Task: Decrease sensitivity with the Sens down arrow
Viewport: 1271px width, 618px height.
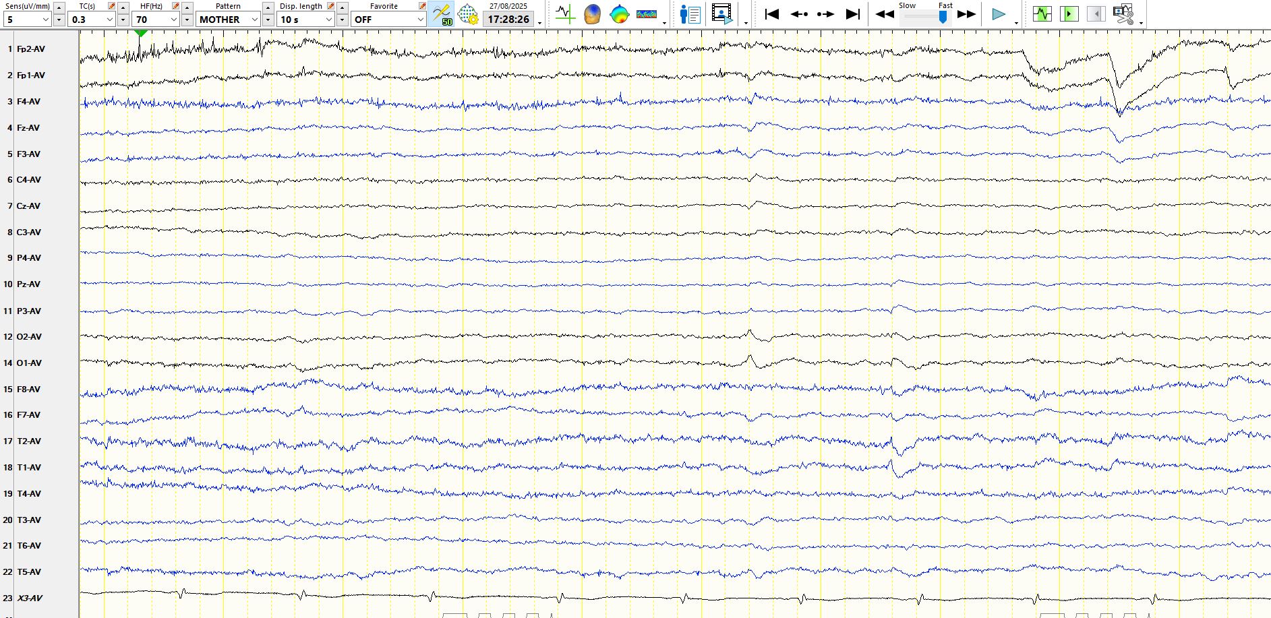Action: (59, 20)
